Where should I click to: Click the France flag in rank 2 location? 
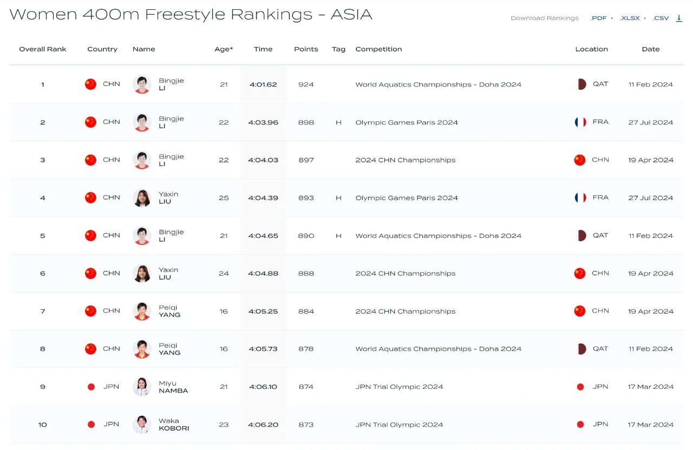580,122
